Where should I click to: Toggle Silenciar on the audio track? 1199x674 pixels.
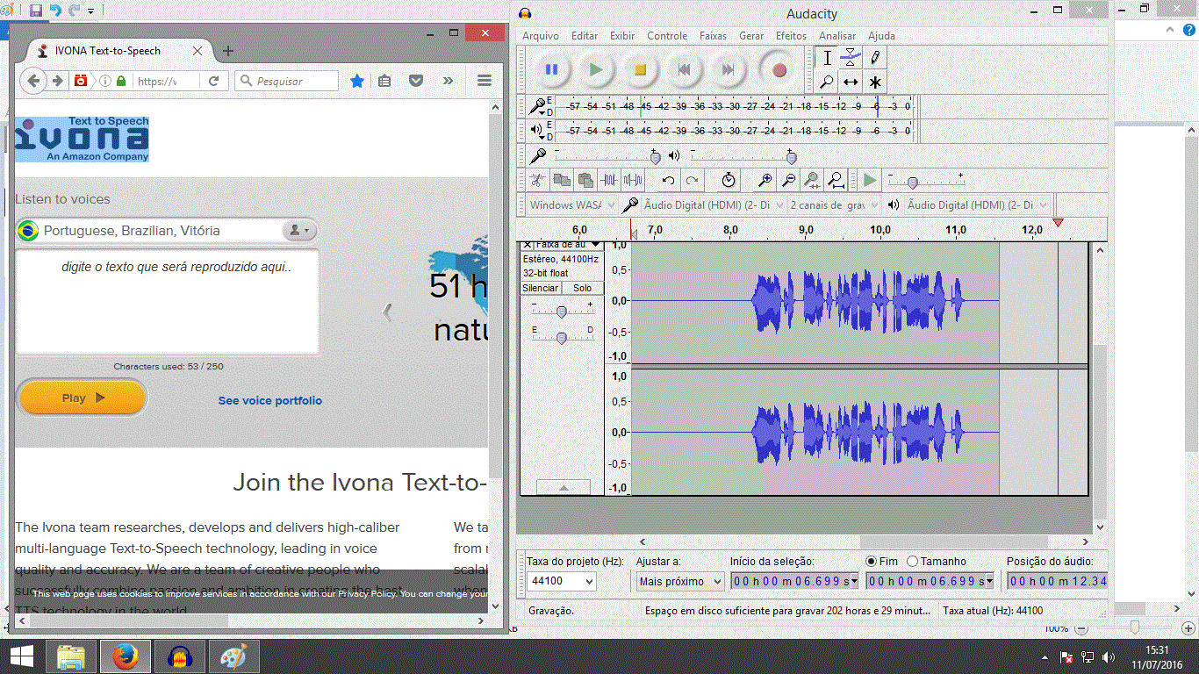coord(540,288)
